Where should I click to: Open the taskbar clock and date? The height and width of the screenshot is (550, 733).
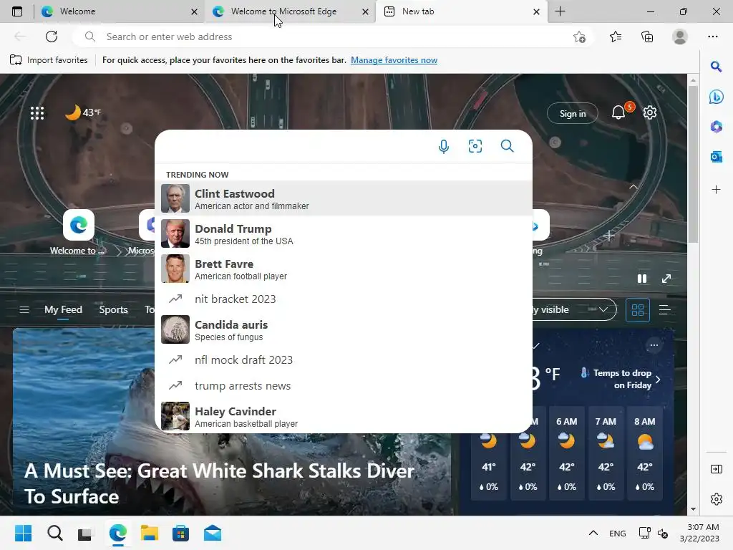coord(699,533)
